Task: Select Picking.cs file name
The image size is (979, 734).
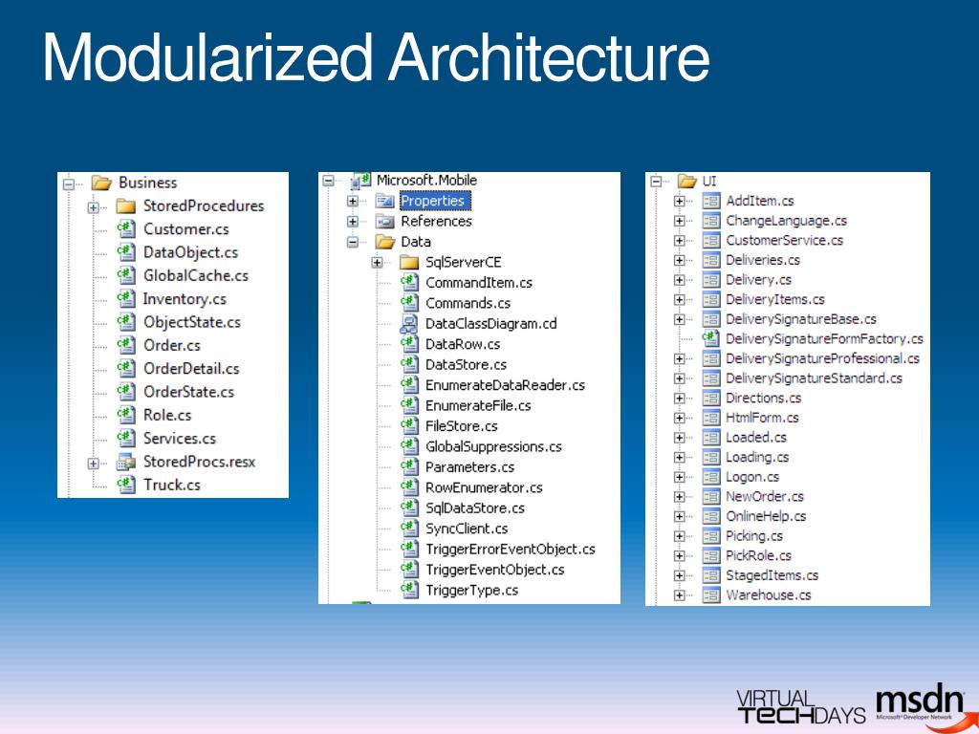Action: (x=753, y=536)
